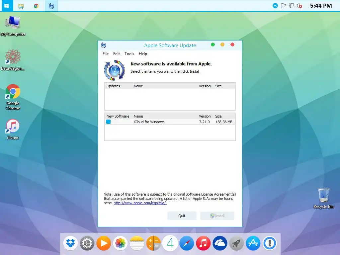Viewport: 340px width, 255px height.
Task: Open the apple.com/legal/sla link
Action: (x=140, y=203)
